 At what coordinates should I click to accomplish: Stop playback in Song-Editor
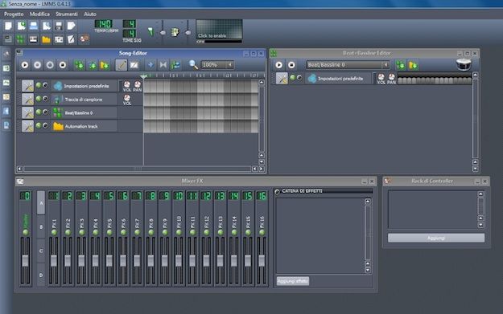63,65
